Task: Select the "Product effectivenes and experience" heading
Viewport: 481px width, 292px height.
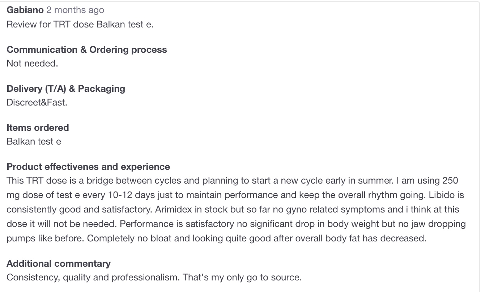Action: click(88, 167)
